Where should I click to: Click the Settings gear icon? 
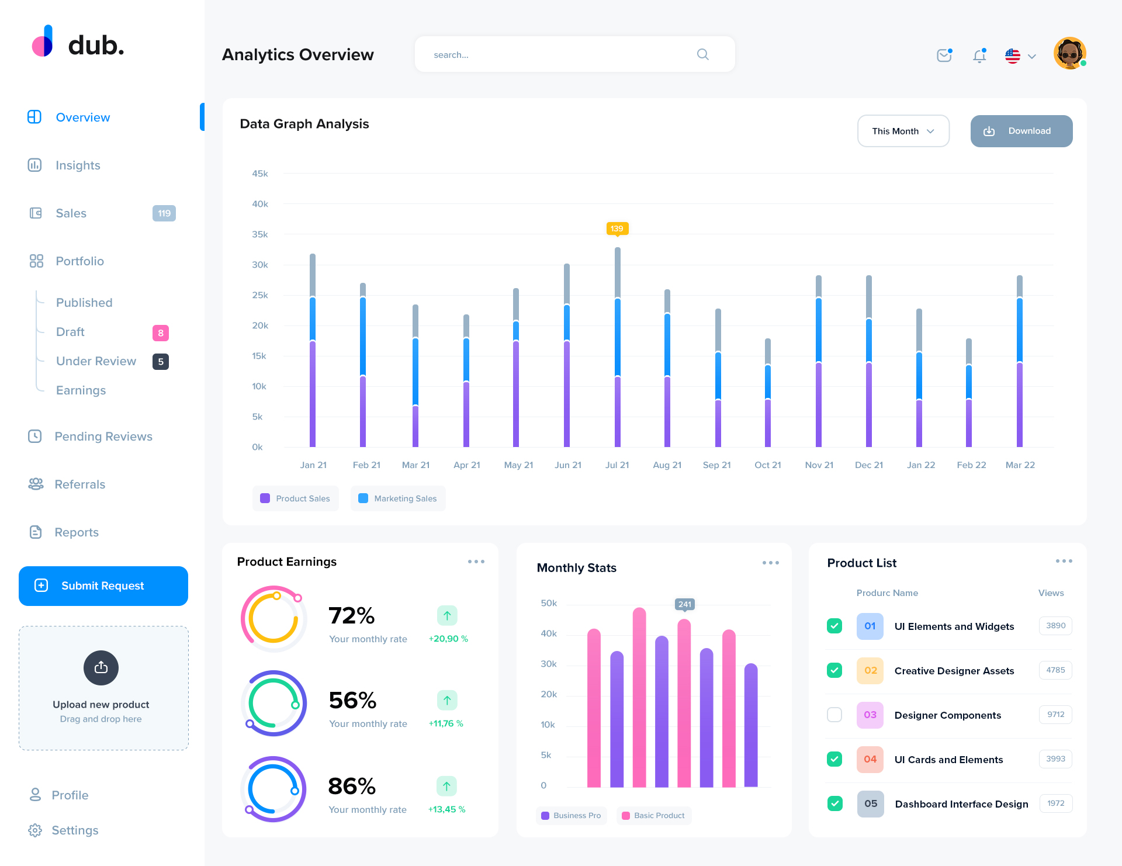[x=35, y=830]
